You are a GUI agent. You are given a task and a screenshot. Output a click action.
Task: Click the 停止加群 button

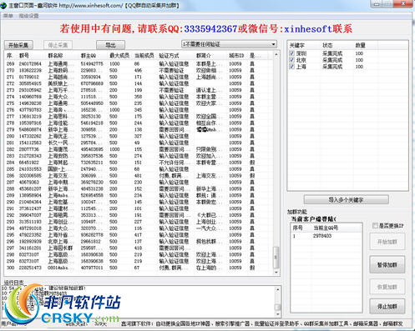(387, 306)
